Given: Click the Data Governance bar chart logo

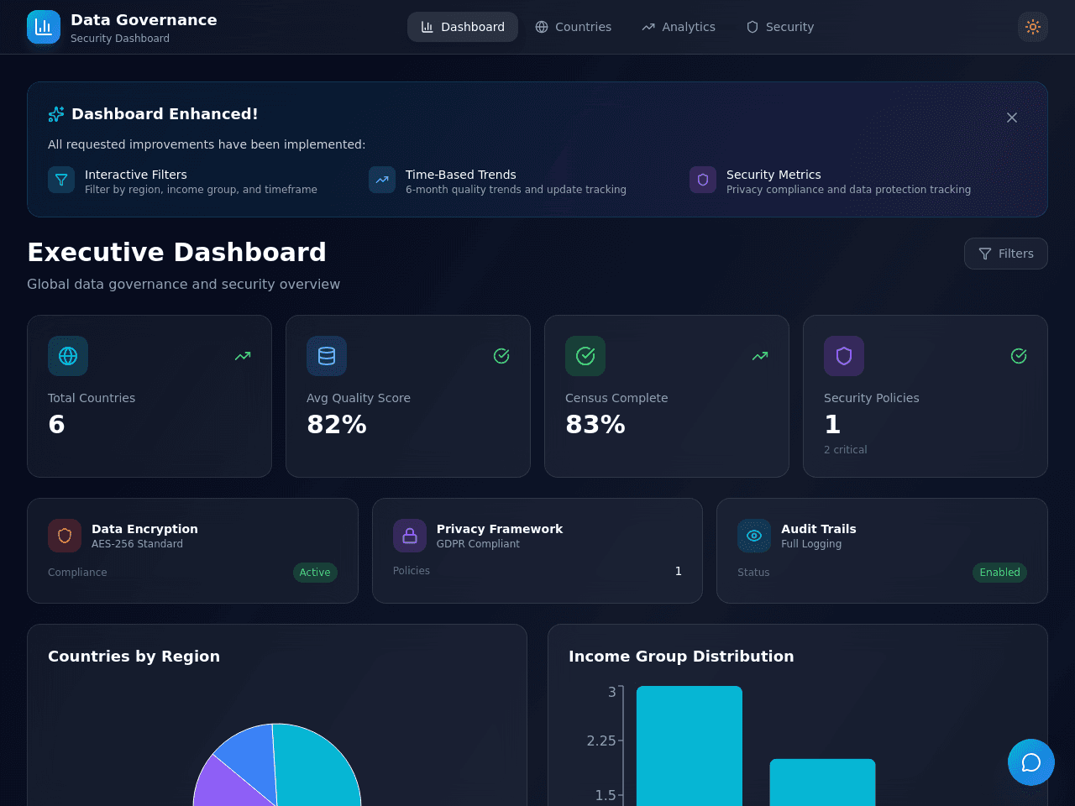Looking at the screenshot, I should tap(44, 27).
